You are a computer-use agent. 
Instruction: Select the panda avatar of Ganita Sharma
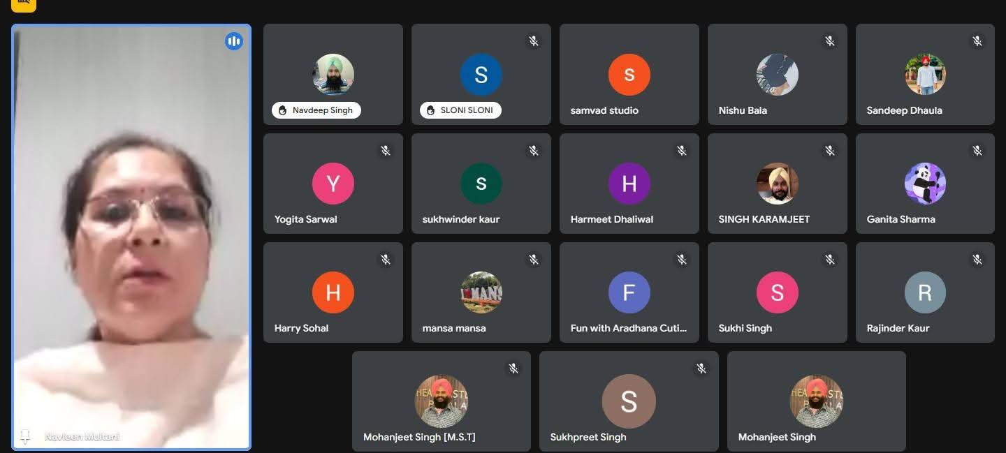pyautogui.click(x=925, y=184)
